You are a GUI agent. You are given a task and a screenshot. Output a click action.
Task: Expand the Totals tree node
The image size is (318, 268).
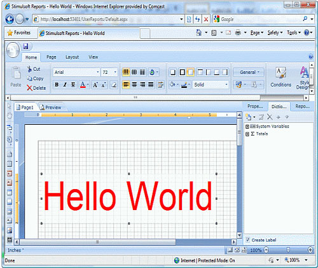coord(247,134)
